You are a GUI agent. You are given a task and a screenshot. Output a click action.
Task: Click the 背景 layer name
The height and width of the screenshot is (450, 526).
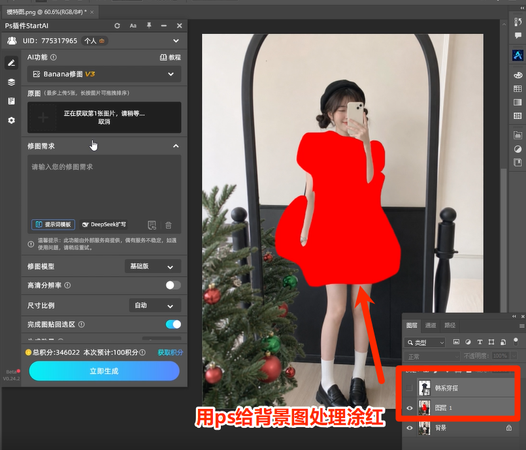point(440,428)
